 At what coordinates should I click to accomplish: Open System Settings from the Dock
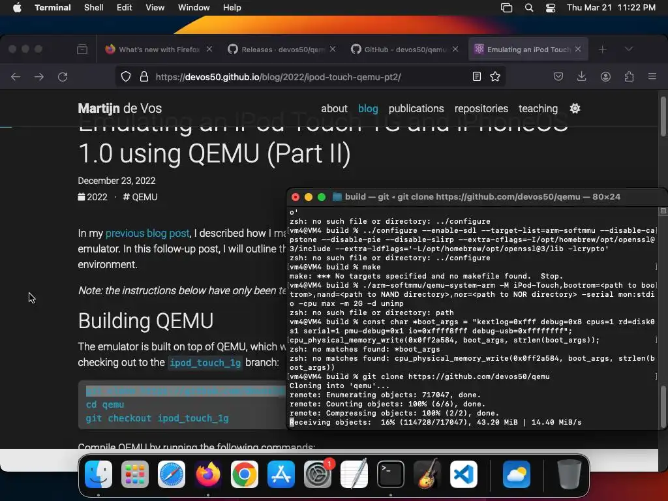click(x=318, y=474)
